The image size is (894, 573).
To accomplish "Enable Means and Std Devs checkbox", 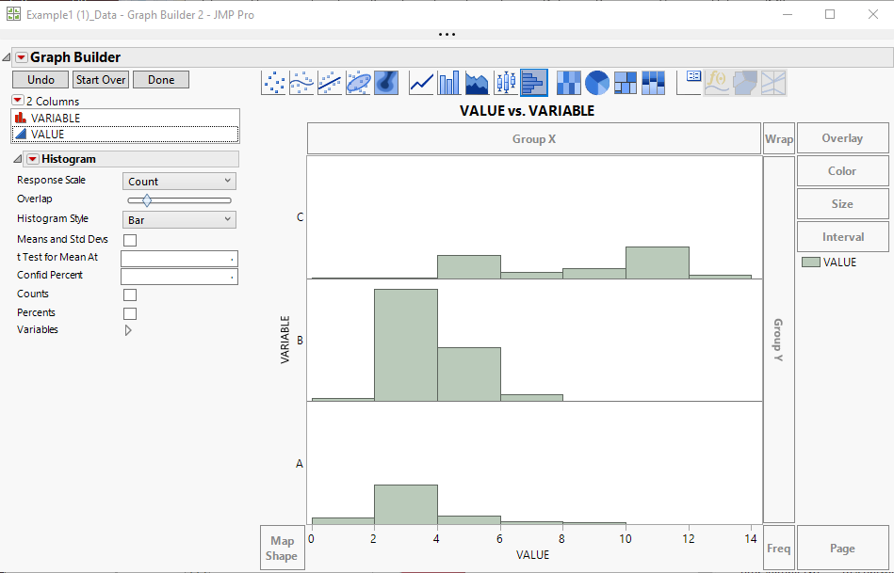I will tap(130, 240).
